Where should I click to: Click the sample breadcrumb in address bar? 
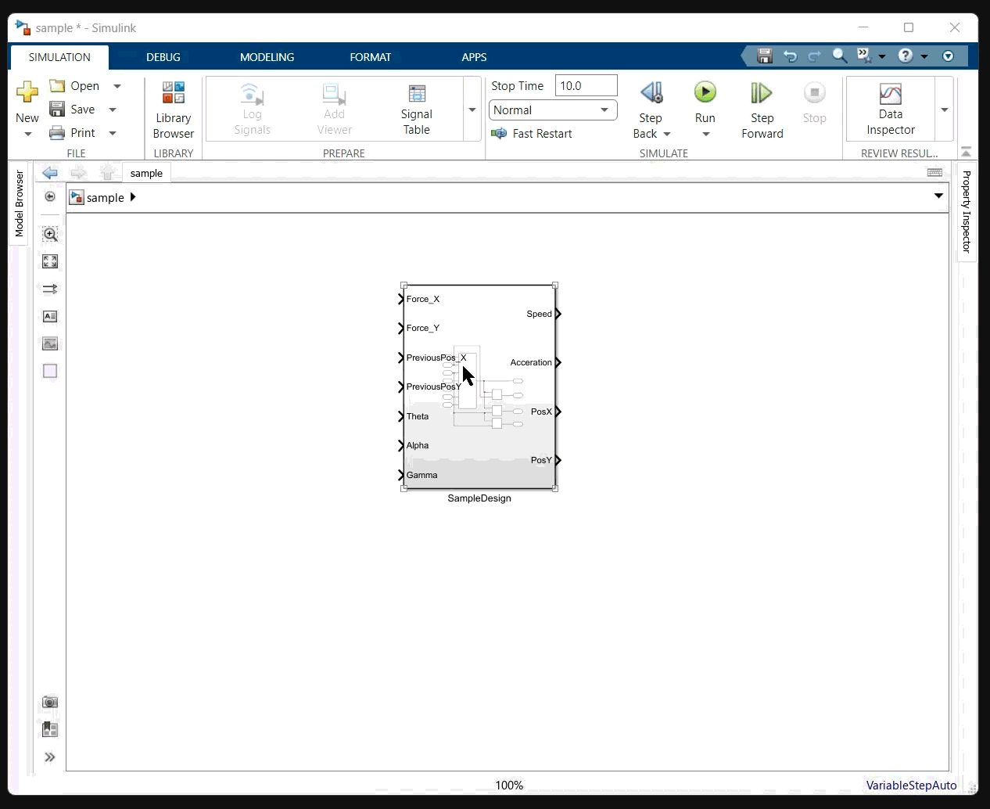[105, 198]
